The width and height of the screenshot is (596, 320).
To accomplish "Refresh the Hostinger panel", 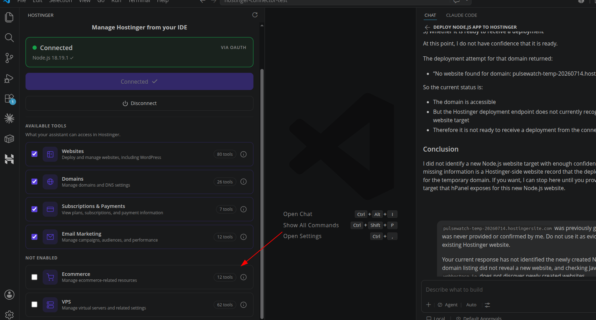I will pyautogui.click(x=255, y=15).
